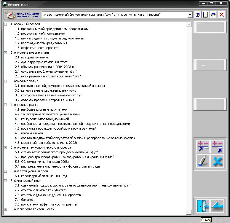Select item 1.5 эффективность проекта
The image size is (230, 223).
coord(37,48)
